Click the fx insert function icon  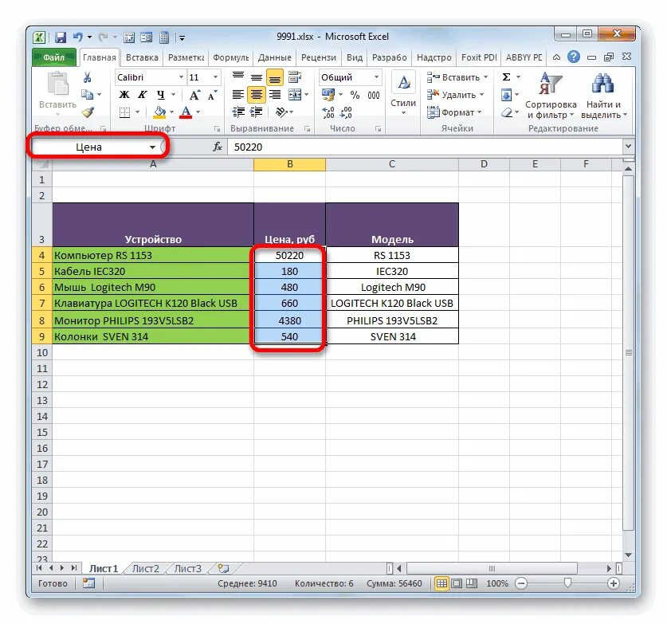click(218, 147)
